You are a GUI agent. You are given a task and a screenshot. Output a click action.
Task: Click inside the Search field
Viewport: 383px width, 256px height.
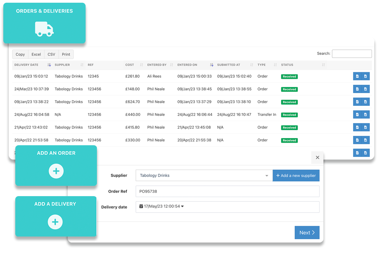coord(352,54)
